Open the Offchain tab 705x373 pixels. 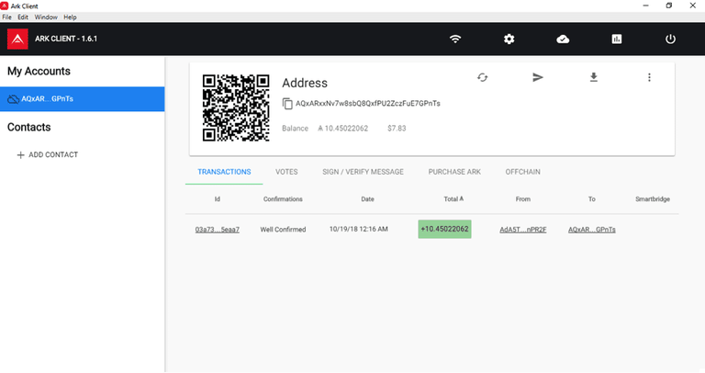523,172
